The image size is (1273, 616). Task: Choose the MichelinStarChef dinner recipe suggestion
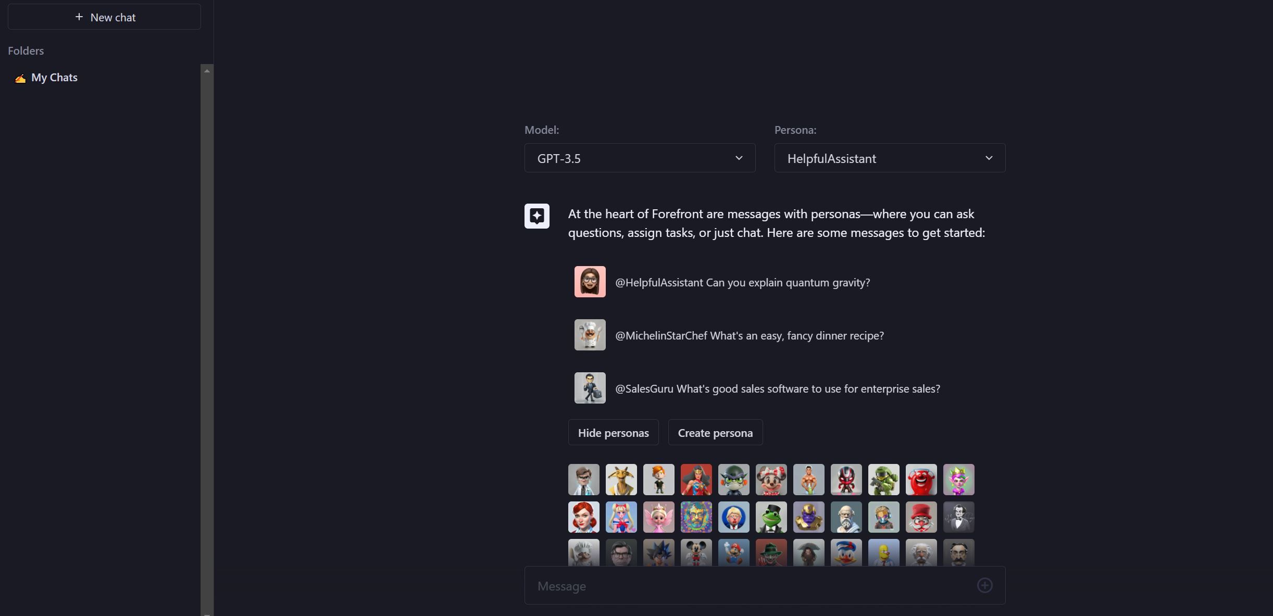point(749,335)
